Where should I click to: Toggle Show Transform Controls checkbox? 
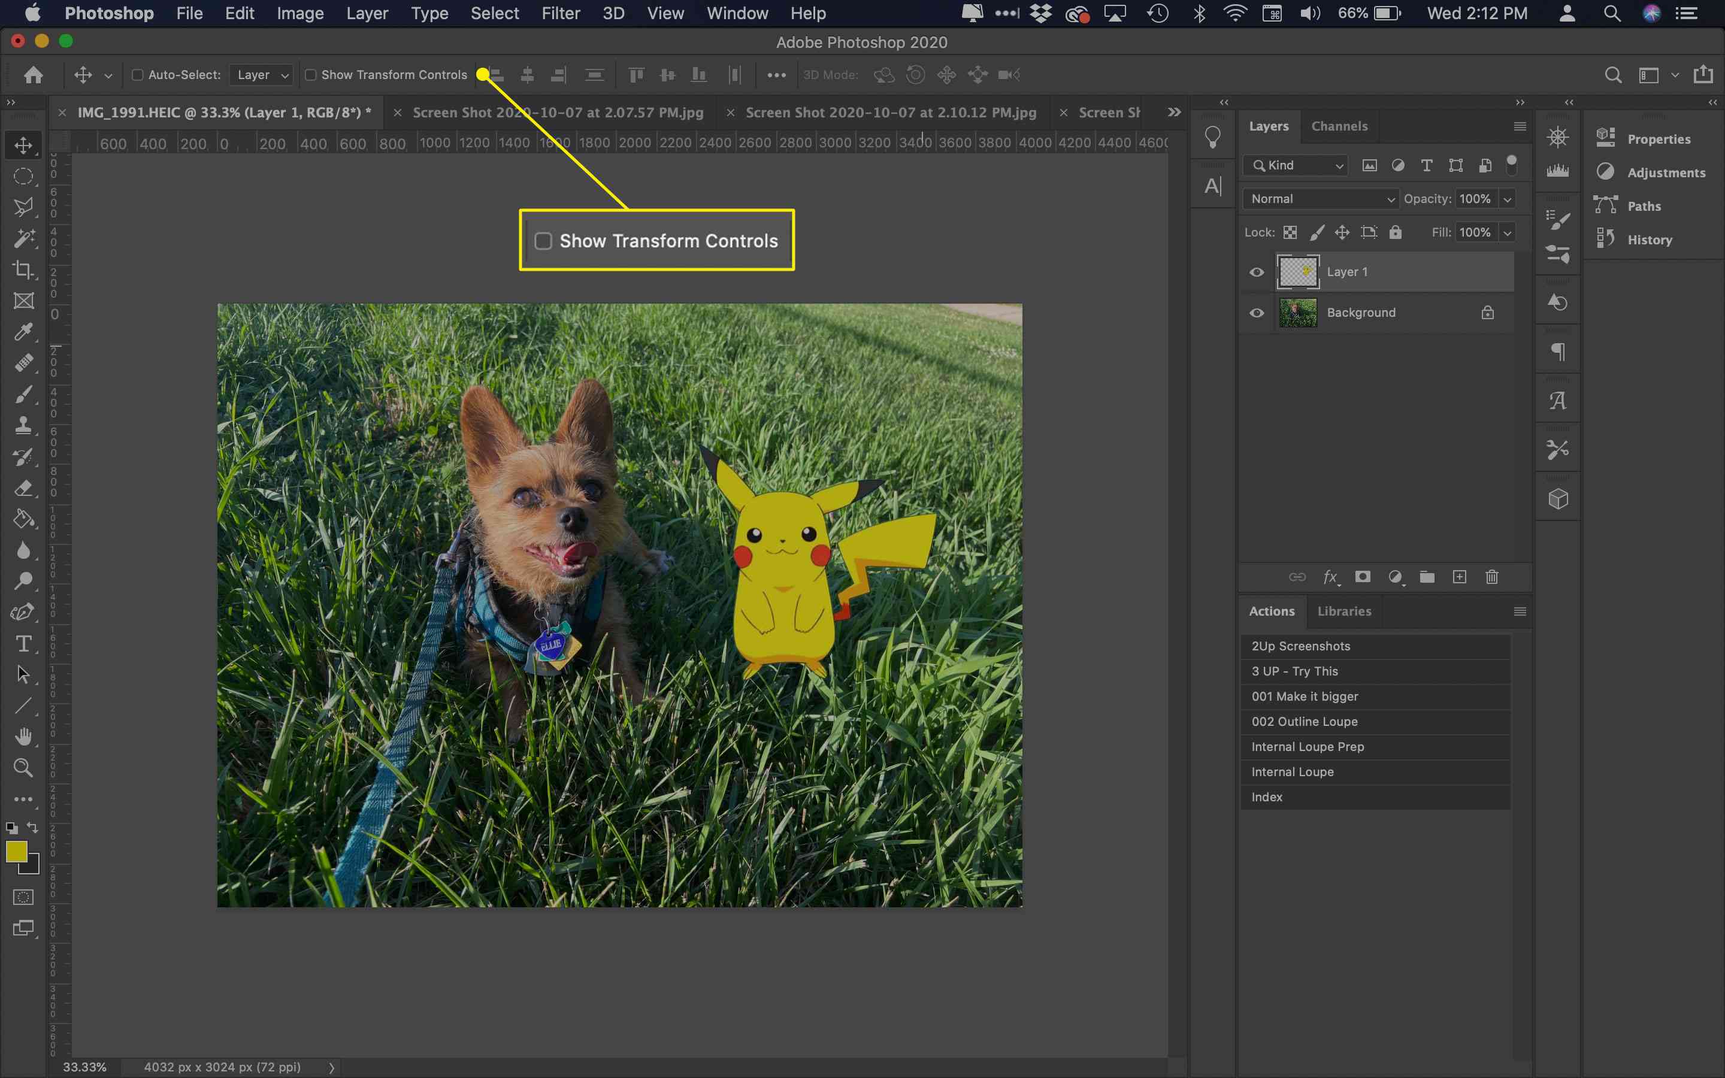click(310, 74)
